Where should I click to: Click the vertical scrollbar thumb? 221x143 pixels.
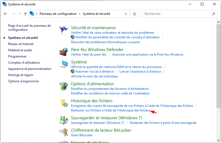pos(218,66)
